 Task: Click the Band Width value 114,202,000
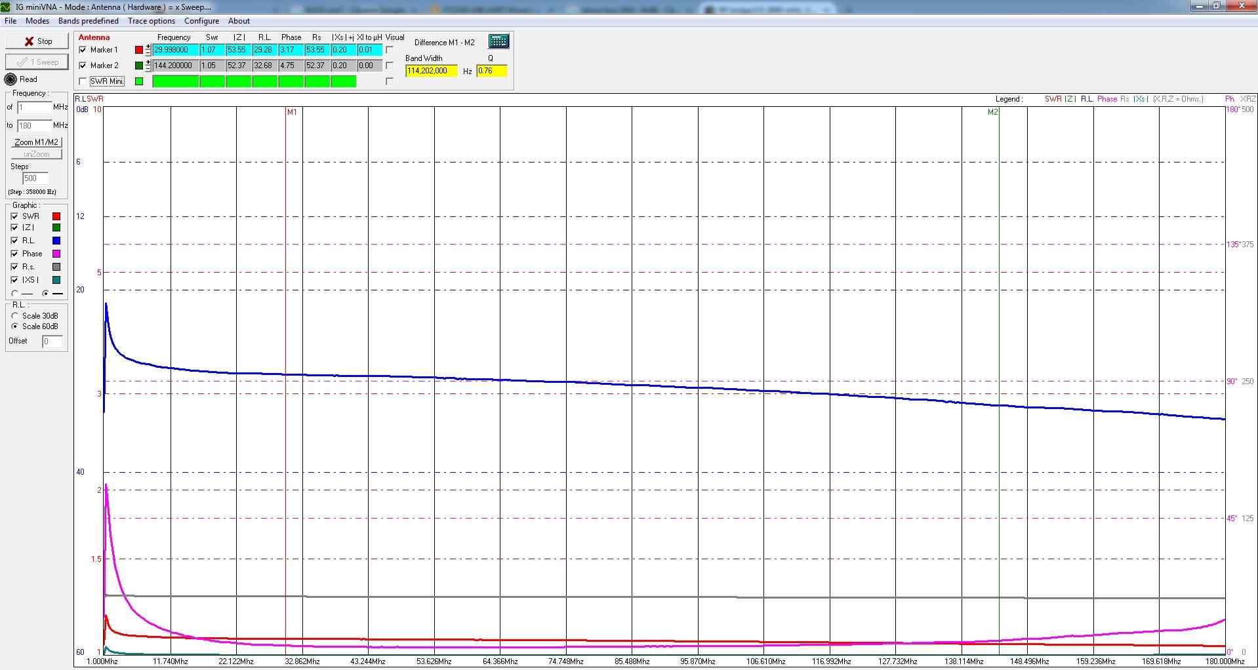click(432, 71)
